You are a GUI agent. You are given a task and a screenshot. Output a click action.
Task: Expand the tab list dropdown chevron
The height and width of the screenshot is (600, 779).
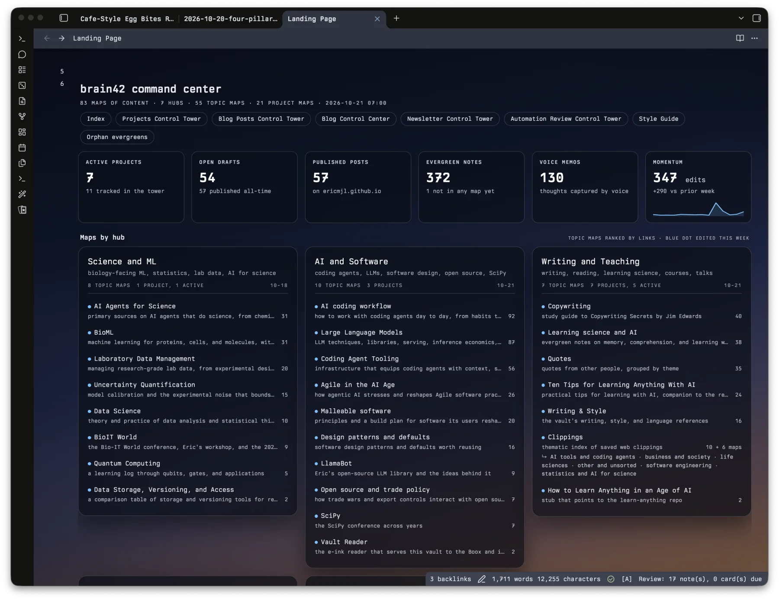[x=741, y=18]
